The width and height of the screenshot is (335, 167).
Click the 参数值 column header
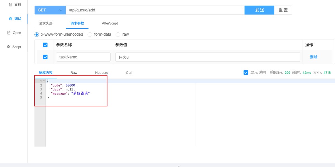[121, 45]
